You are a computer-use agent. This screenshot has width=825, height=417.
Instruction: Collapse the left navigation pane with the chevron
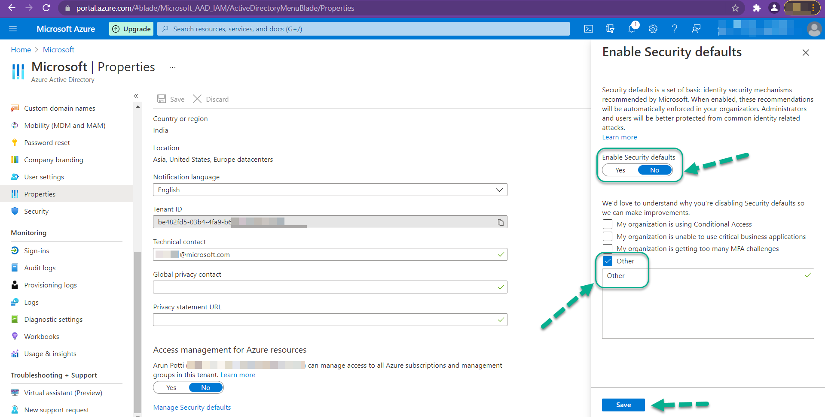click(x=136, y=96)
